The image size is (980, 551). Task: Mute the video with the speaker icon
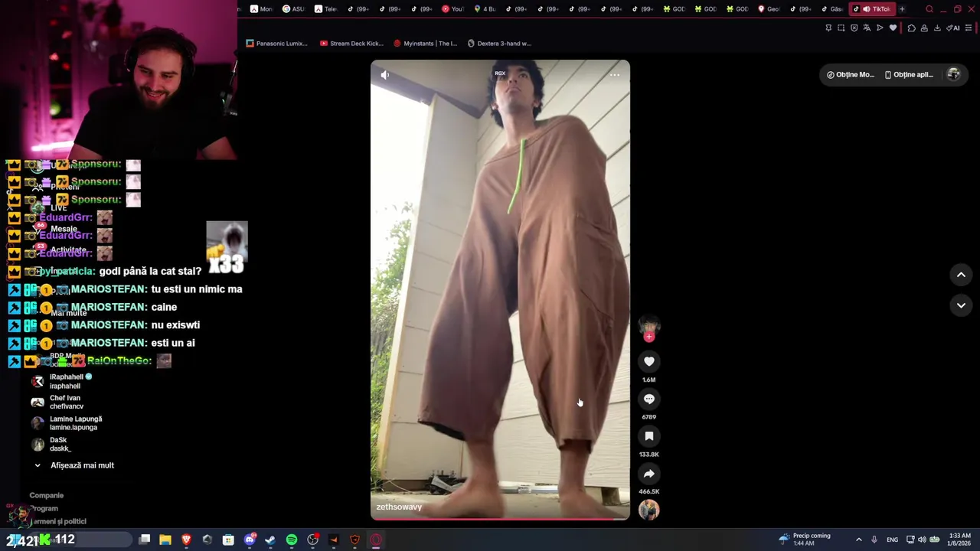coord(385,75)
